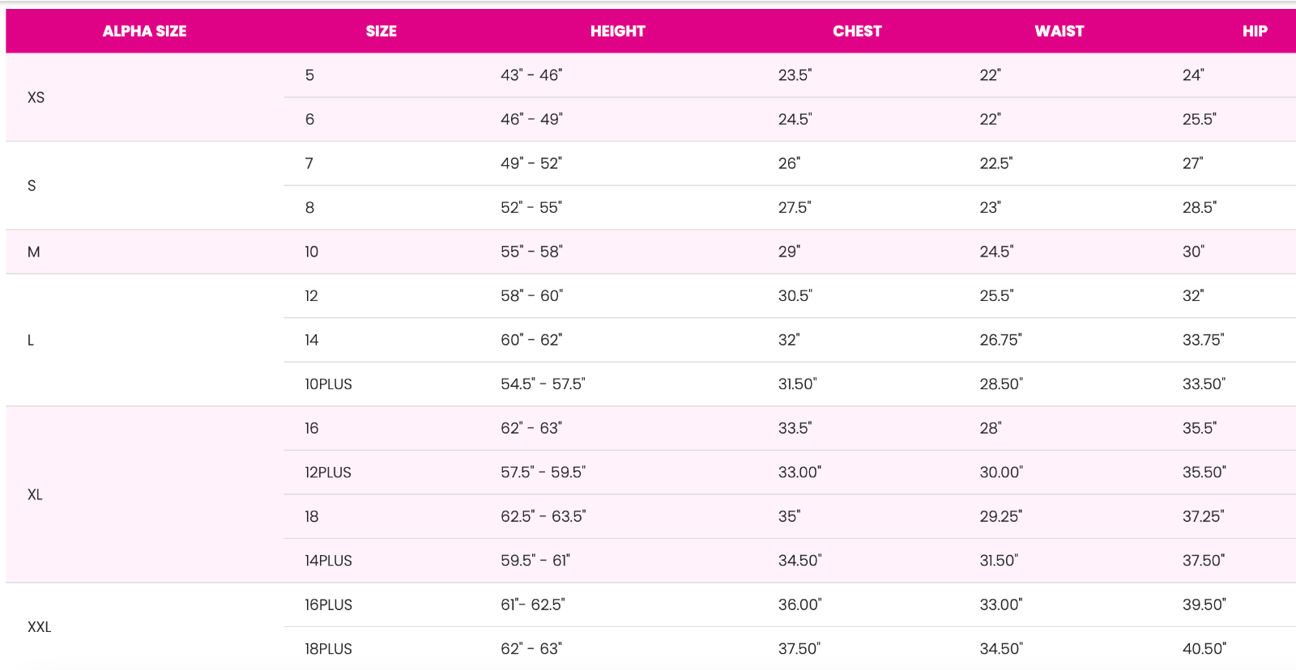The width and height of the screenshot is (1296, 670).
Task: Click the SIZE column header
Action: pos(381,31)
